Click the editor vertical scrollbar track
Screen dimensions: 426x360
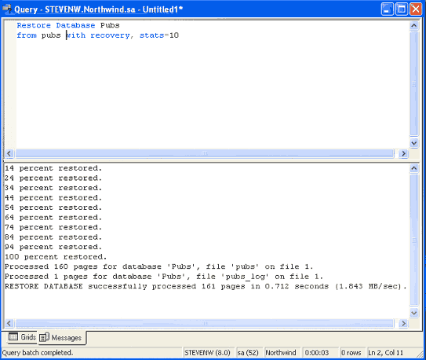click(413, 84)
